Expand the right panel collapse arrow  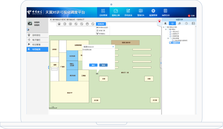point(161,63)
